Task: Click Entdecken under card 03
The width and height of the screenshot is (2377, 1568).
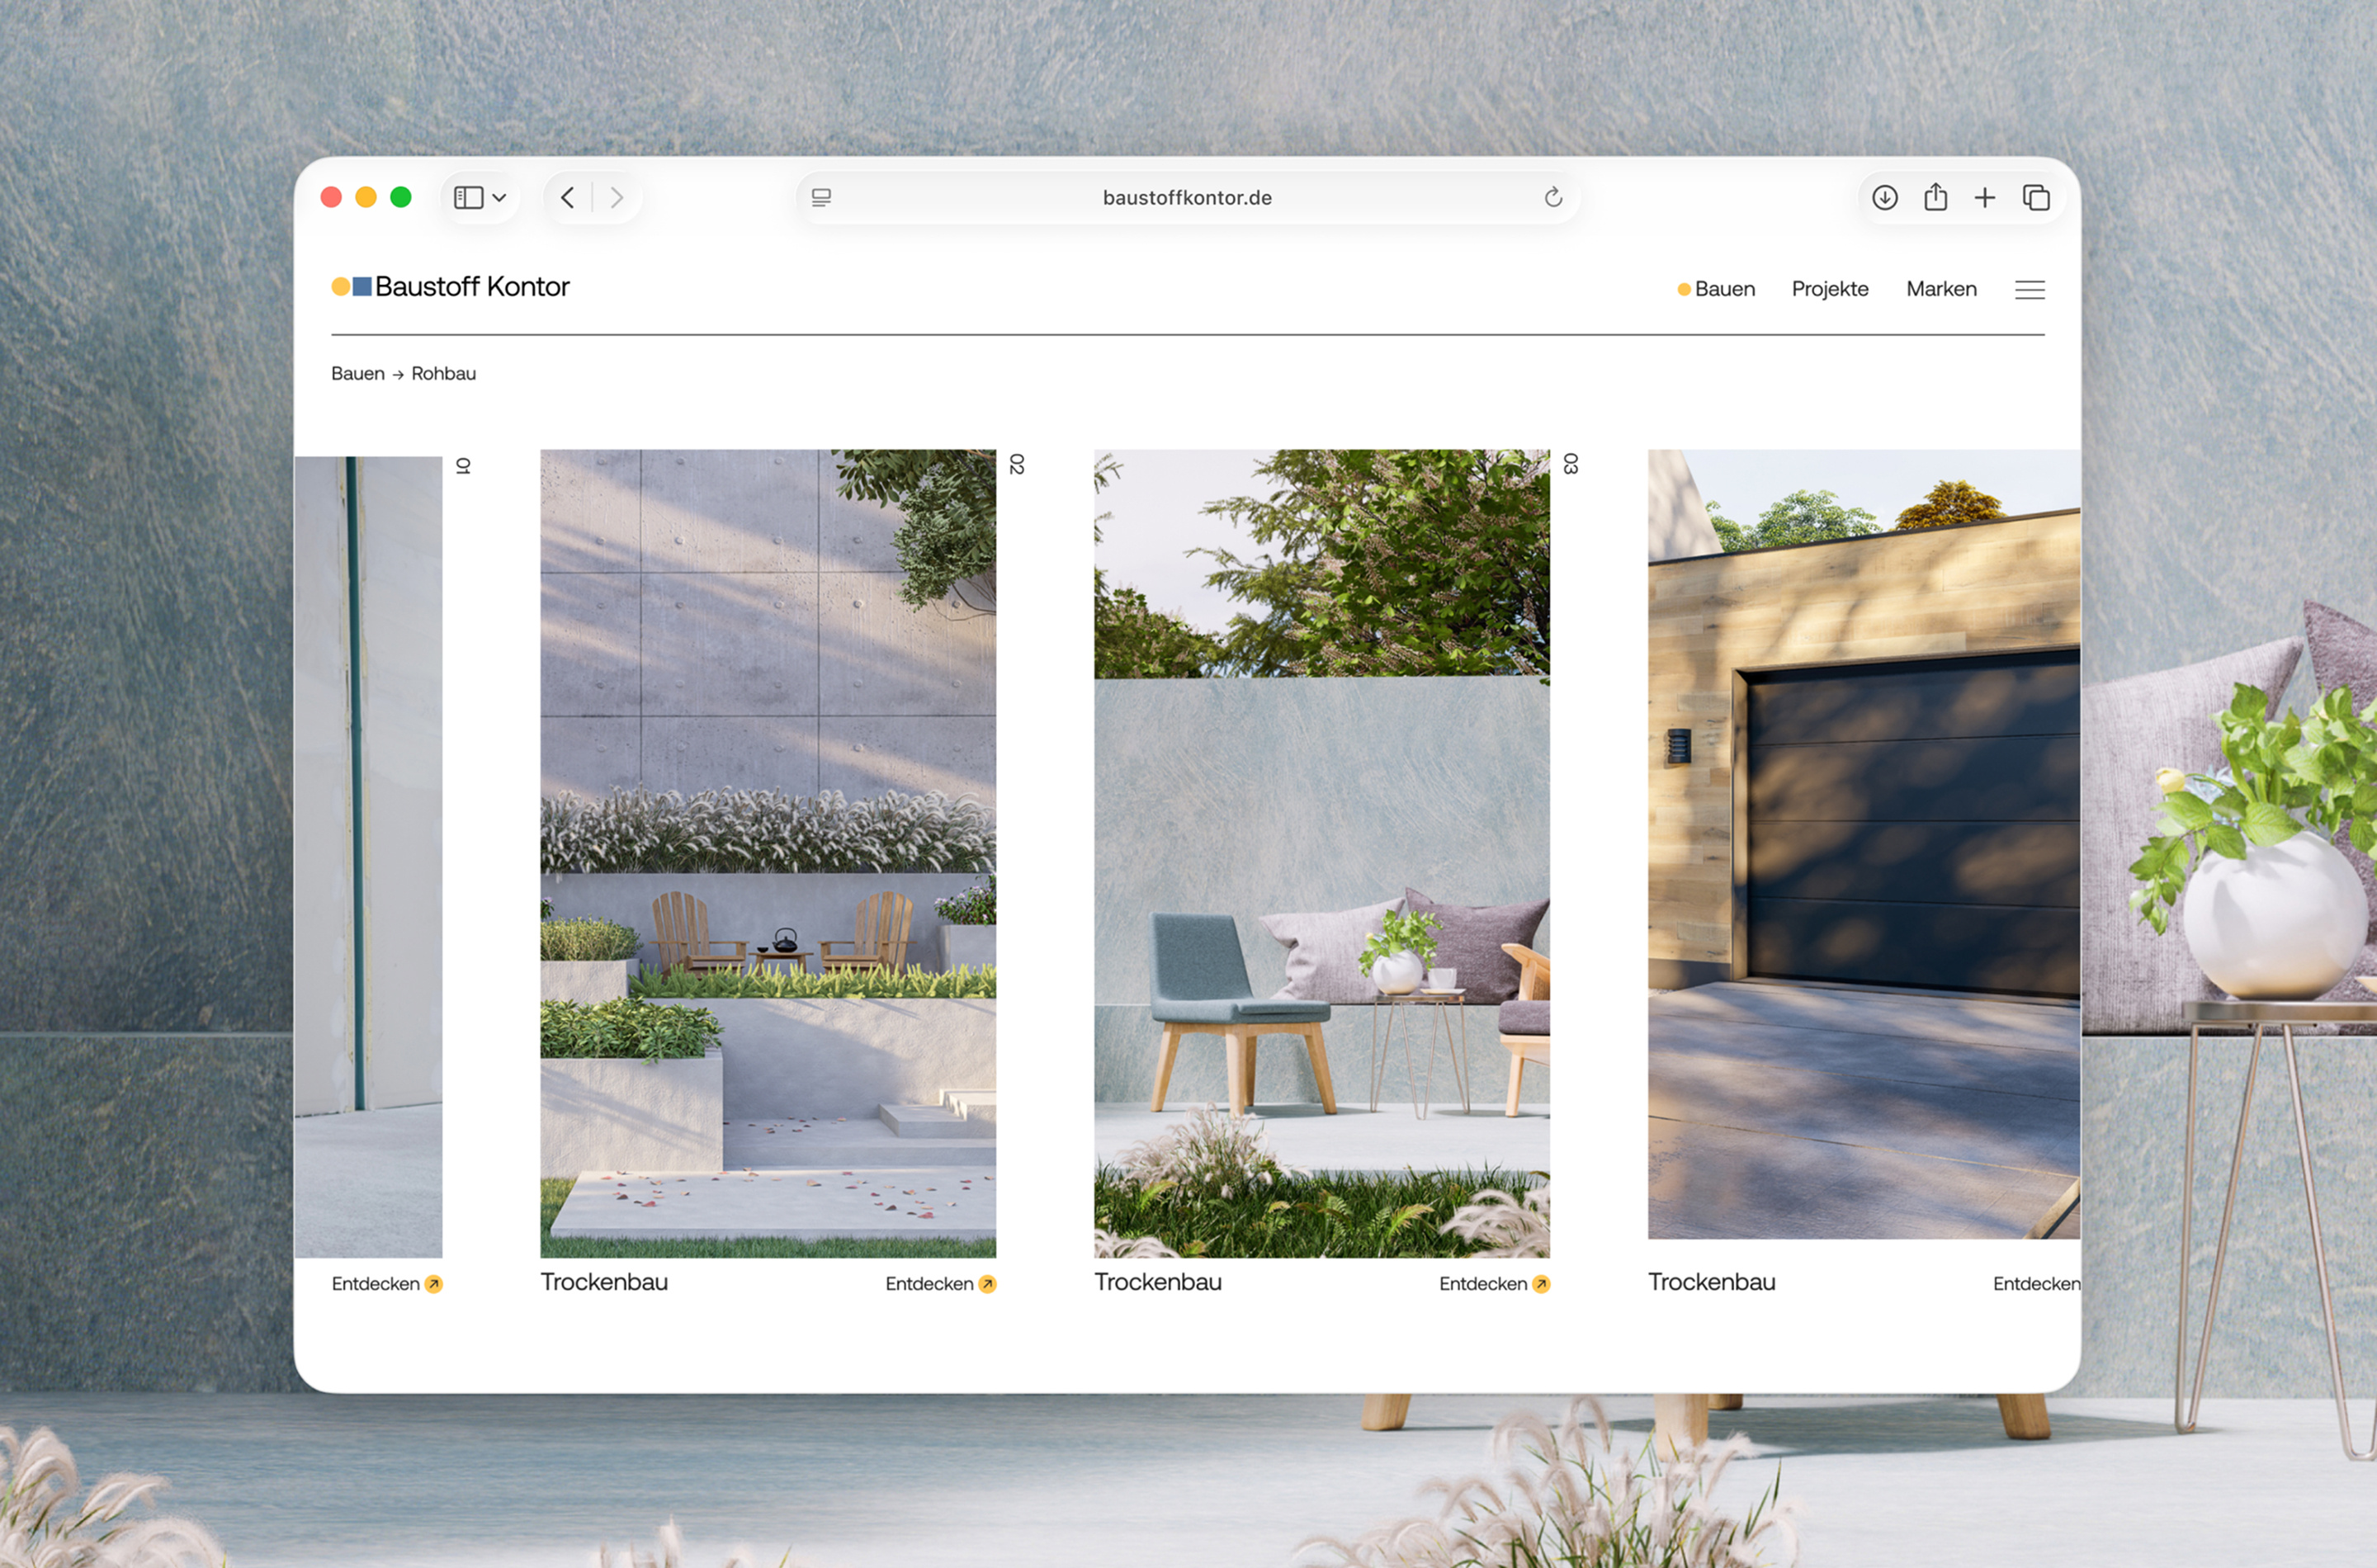Action: (1483, 1284)
